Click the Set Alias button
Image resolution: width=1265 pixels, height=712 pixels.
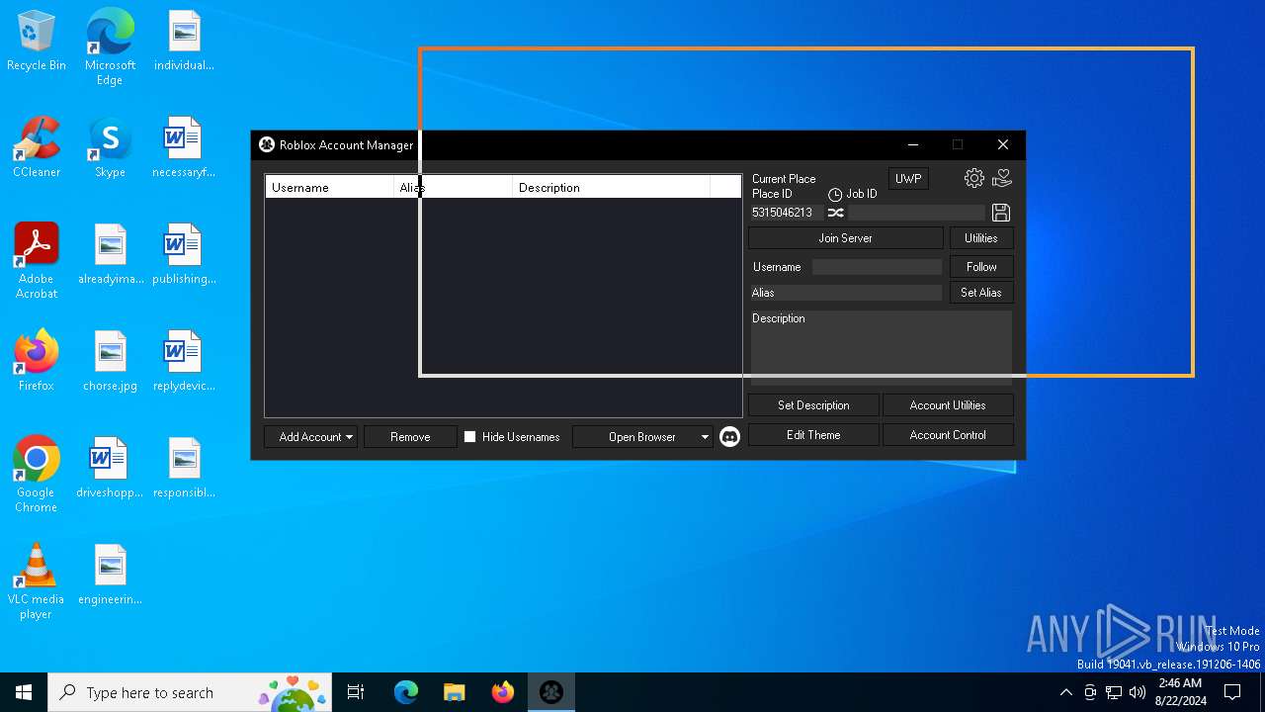click(x=981, y=293)
